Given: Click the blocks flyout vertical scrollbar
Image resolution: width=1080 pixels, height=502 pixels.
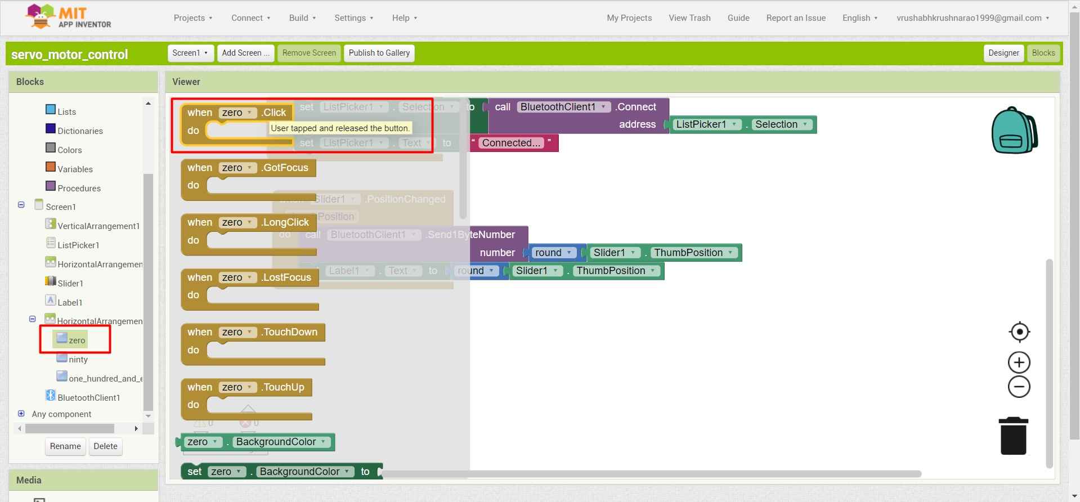Looking at the screenshot, I should pos(463,159).
